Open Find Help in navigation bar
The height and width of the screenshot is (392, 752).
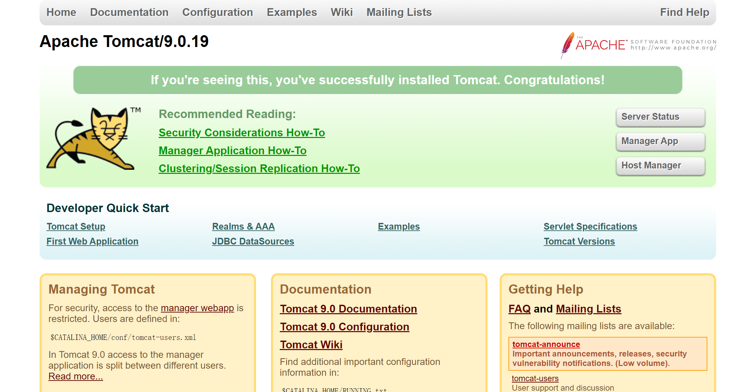[684, 13]
